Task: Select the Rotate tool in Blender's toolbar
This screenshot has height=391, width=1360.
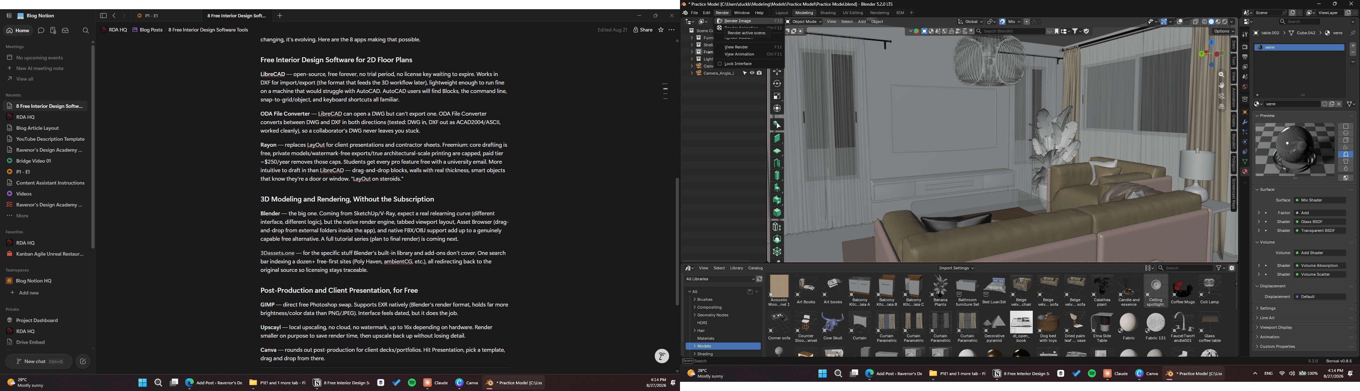Action: [777, 84]
